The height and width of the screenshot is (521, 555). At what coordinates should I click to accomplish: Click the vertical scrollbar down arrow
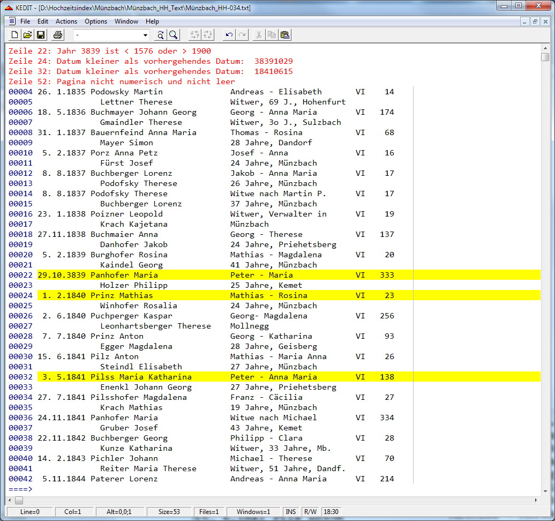pyautogui.click(x=545, y=490)
